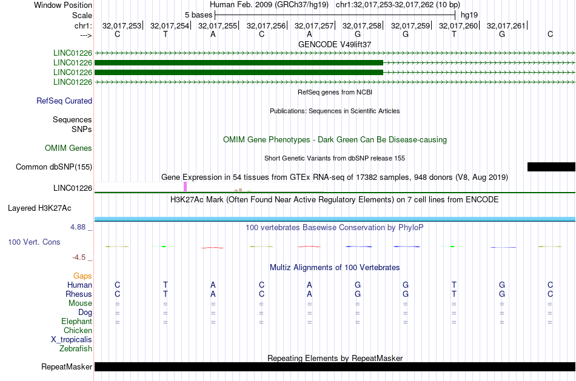Open the OMIM Genes track label
This screenshot has width=576, height=381.
[x=69, y=148]
